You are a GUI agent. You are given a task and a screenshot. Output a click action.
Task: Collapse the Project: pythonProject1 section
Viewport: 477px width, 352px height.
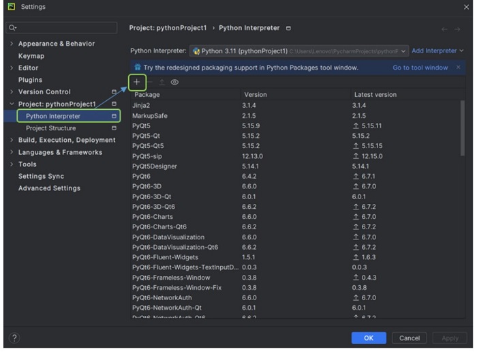pyautogui.click(x=12, y=104)
